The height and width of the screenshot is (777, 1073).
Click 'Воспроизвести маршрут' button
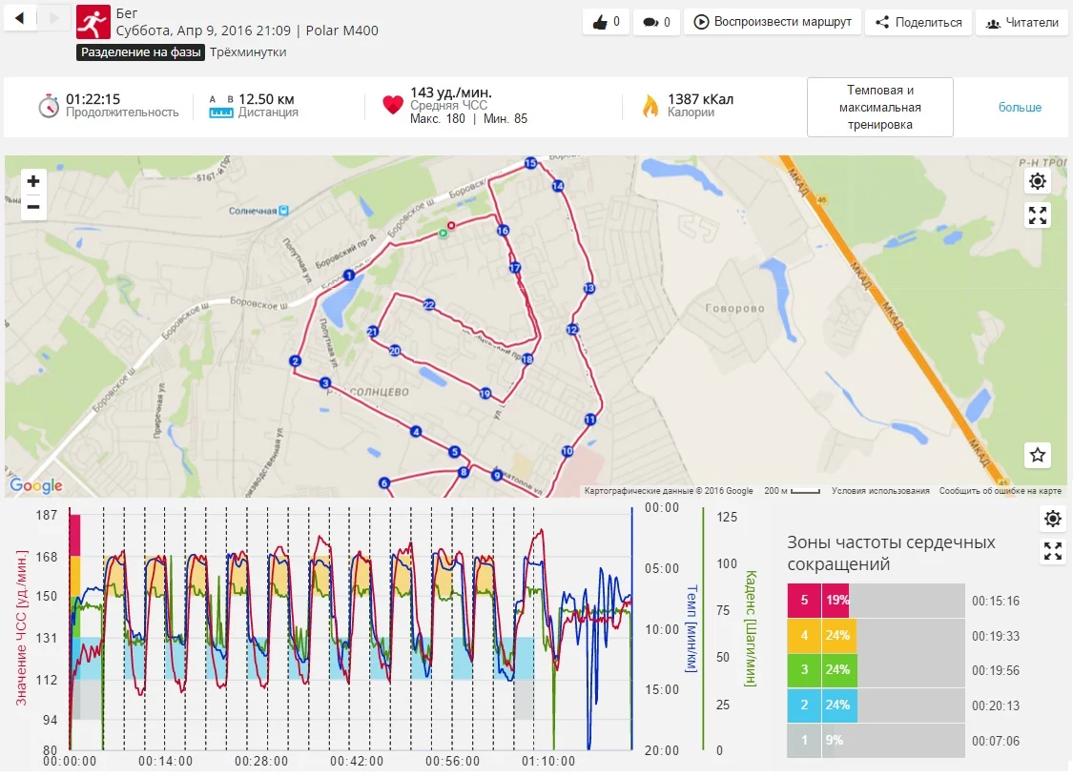tap(774, 22)
